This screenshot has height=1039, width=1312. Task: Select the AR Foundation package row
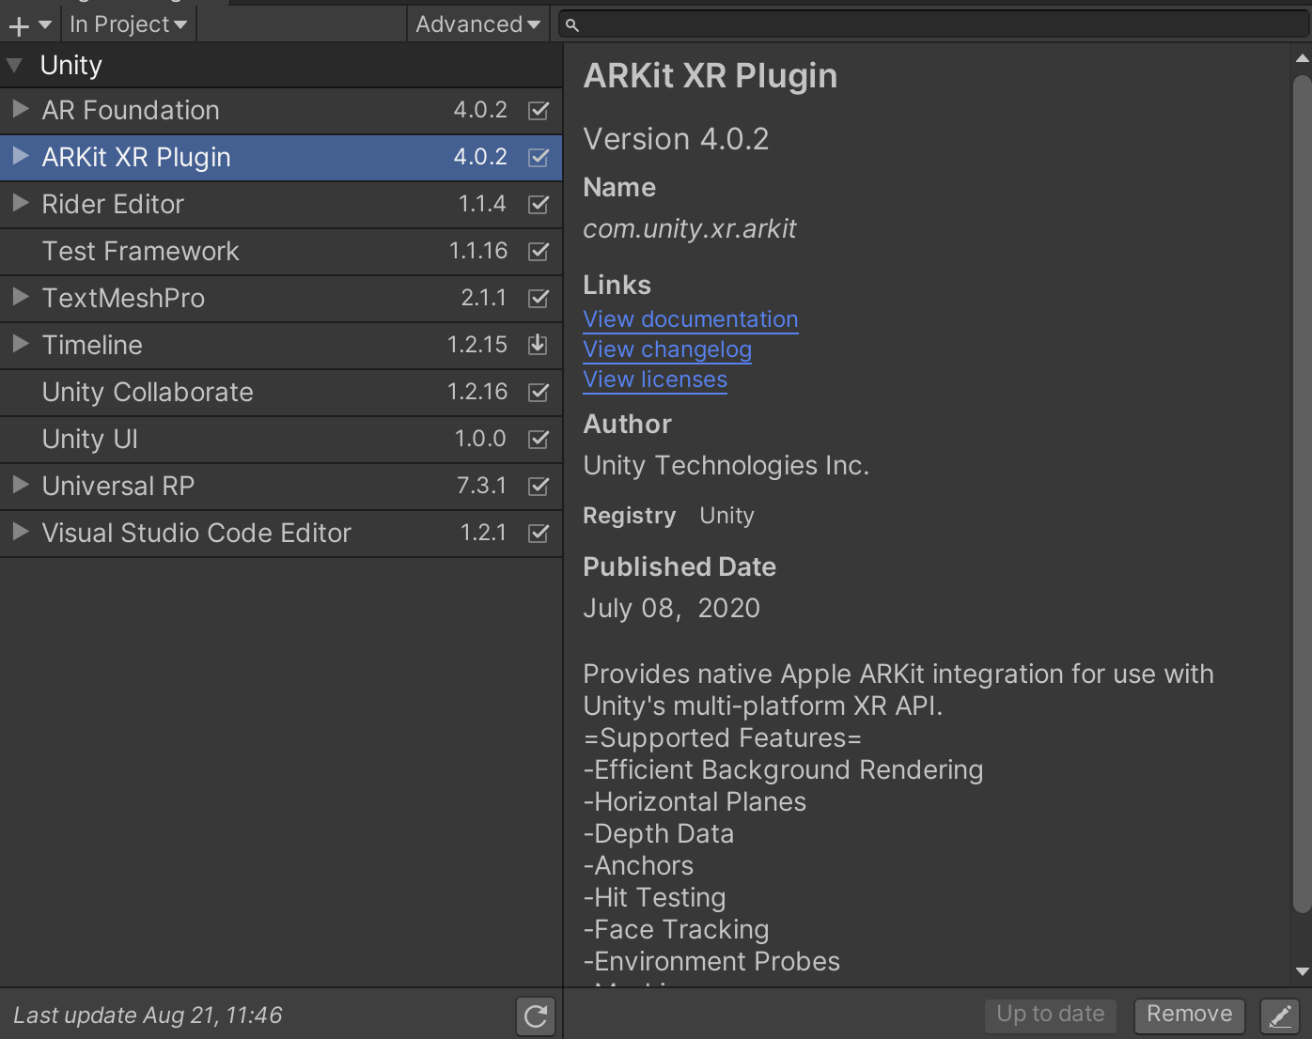pos(281,111)
